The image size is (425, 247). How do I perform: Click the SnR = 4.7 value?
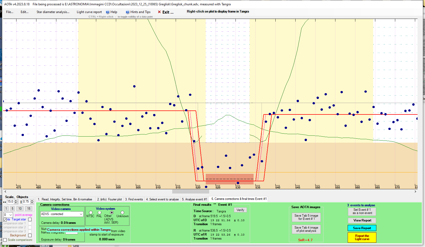[305, 240]
